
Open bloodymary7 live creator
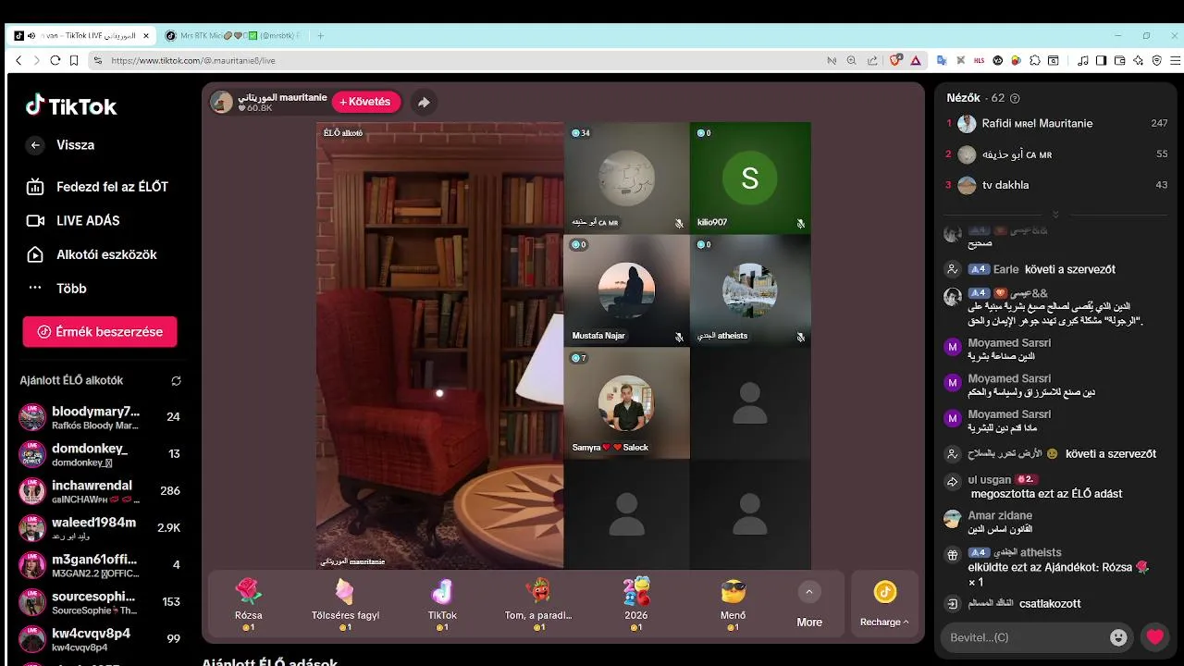[x=100, y=416]
